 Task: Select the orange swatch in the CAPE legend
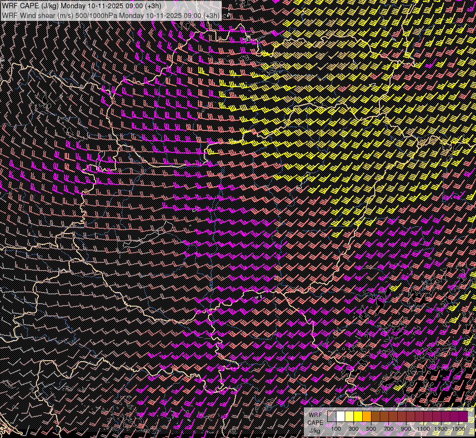(x=367, y=416)
